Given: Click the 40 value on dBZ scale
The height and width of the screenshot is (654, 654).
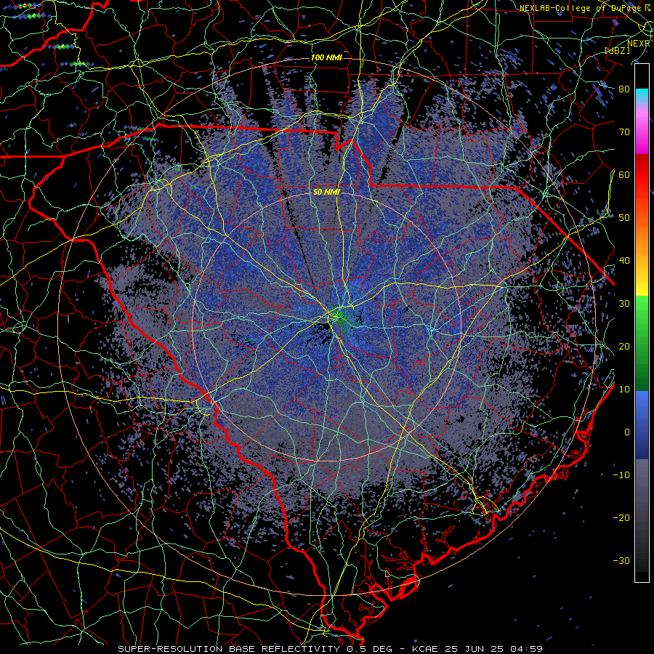Looking at the screenshot, I should [624, 261].
